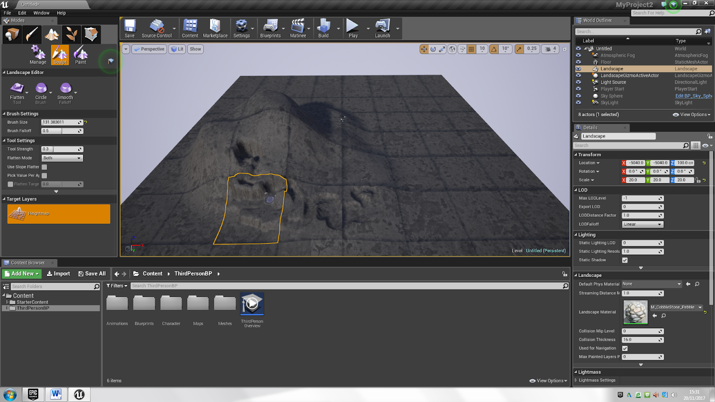Toggle scale snapping in viewport

[519, 49]
